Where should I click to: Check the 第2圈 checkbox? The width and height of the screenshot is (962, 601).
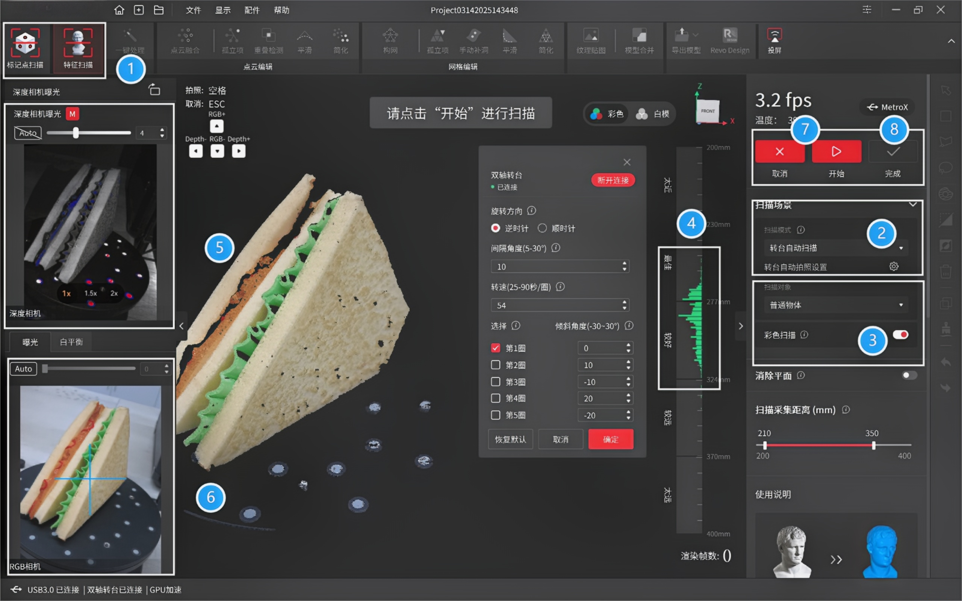tap(495, 364)
